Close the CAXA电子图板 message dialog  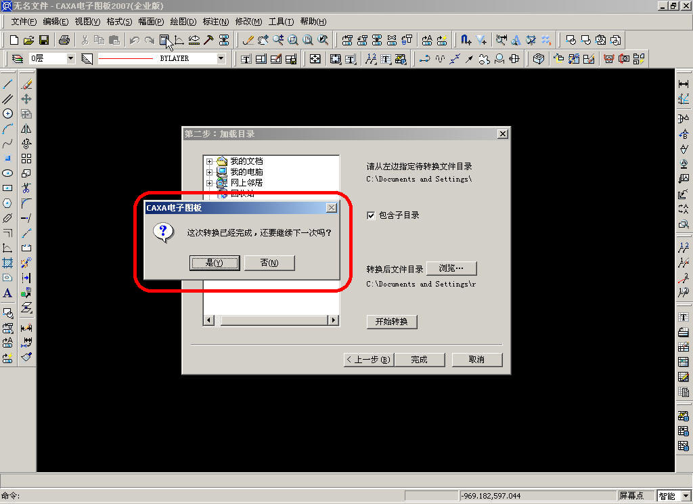(332, 208)
